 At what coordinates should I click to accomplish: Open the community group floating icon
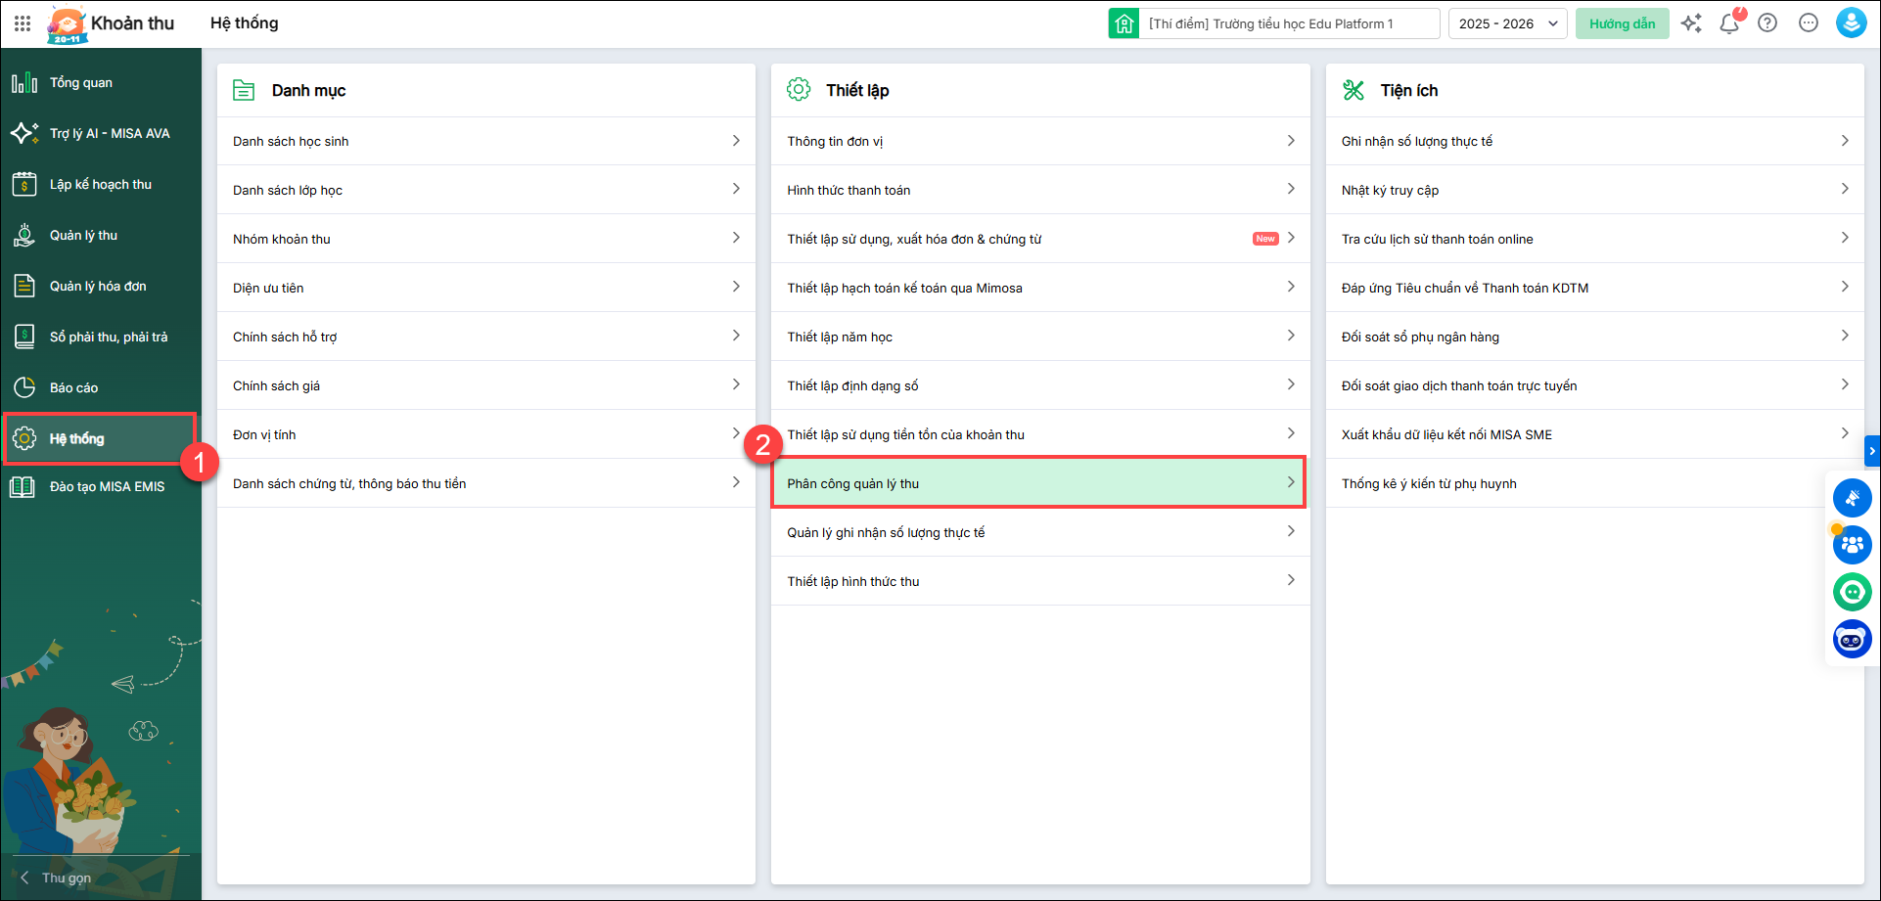[x=1852, y=545]
